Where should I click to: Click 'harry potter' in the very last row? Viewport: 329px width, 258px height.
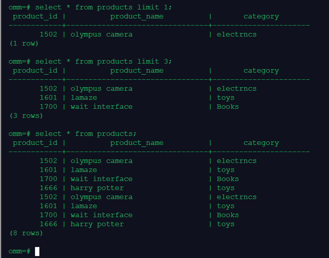pos(97,224)
